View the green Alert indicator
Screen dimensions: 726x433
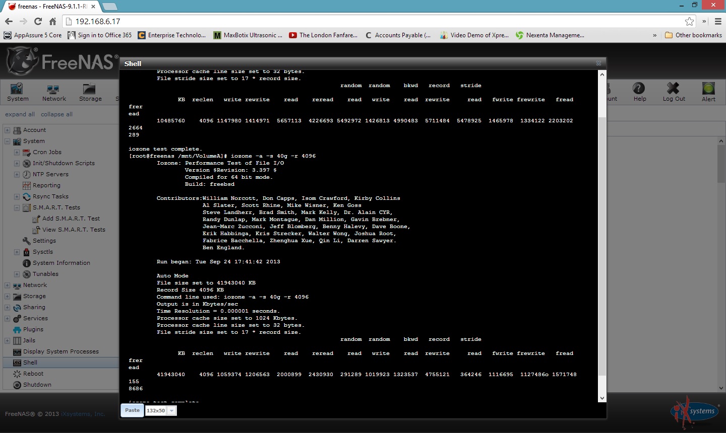click(x=708, y=92)
